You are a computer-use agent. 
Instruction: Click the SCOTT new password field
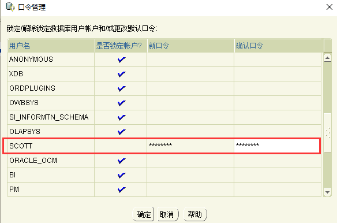[x=190, y=146]
